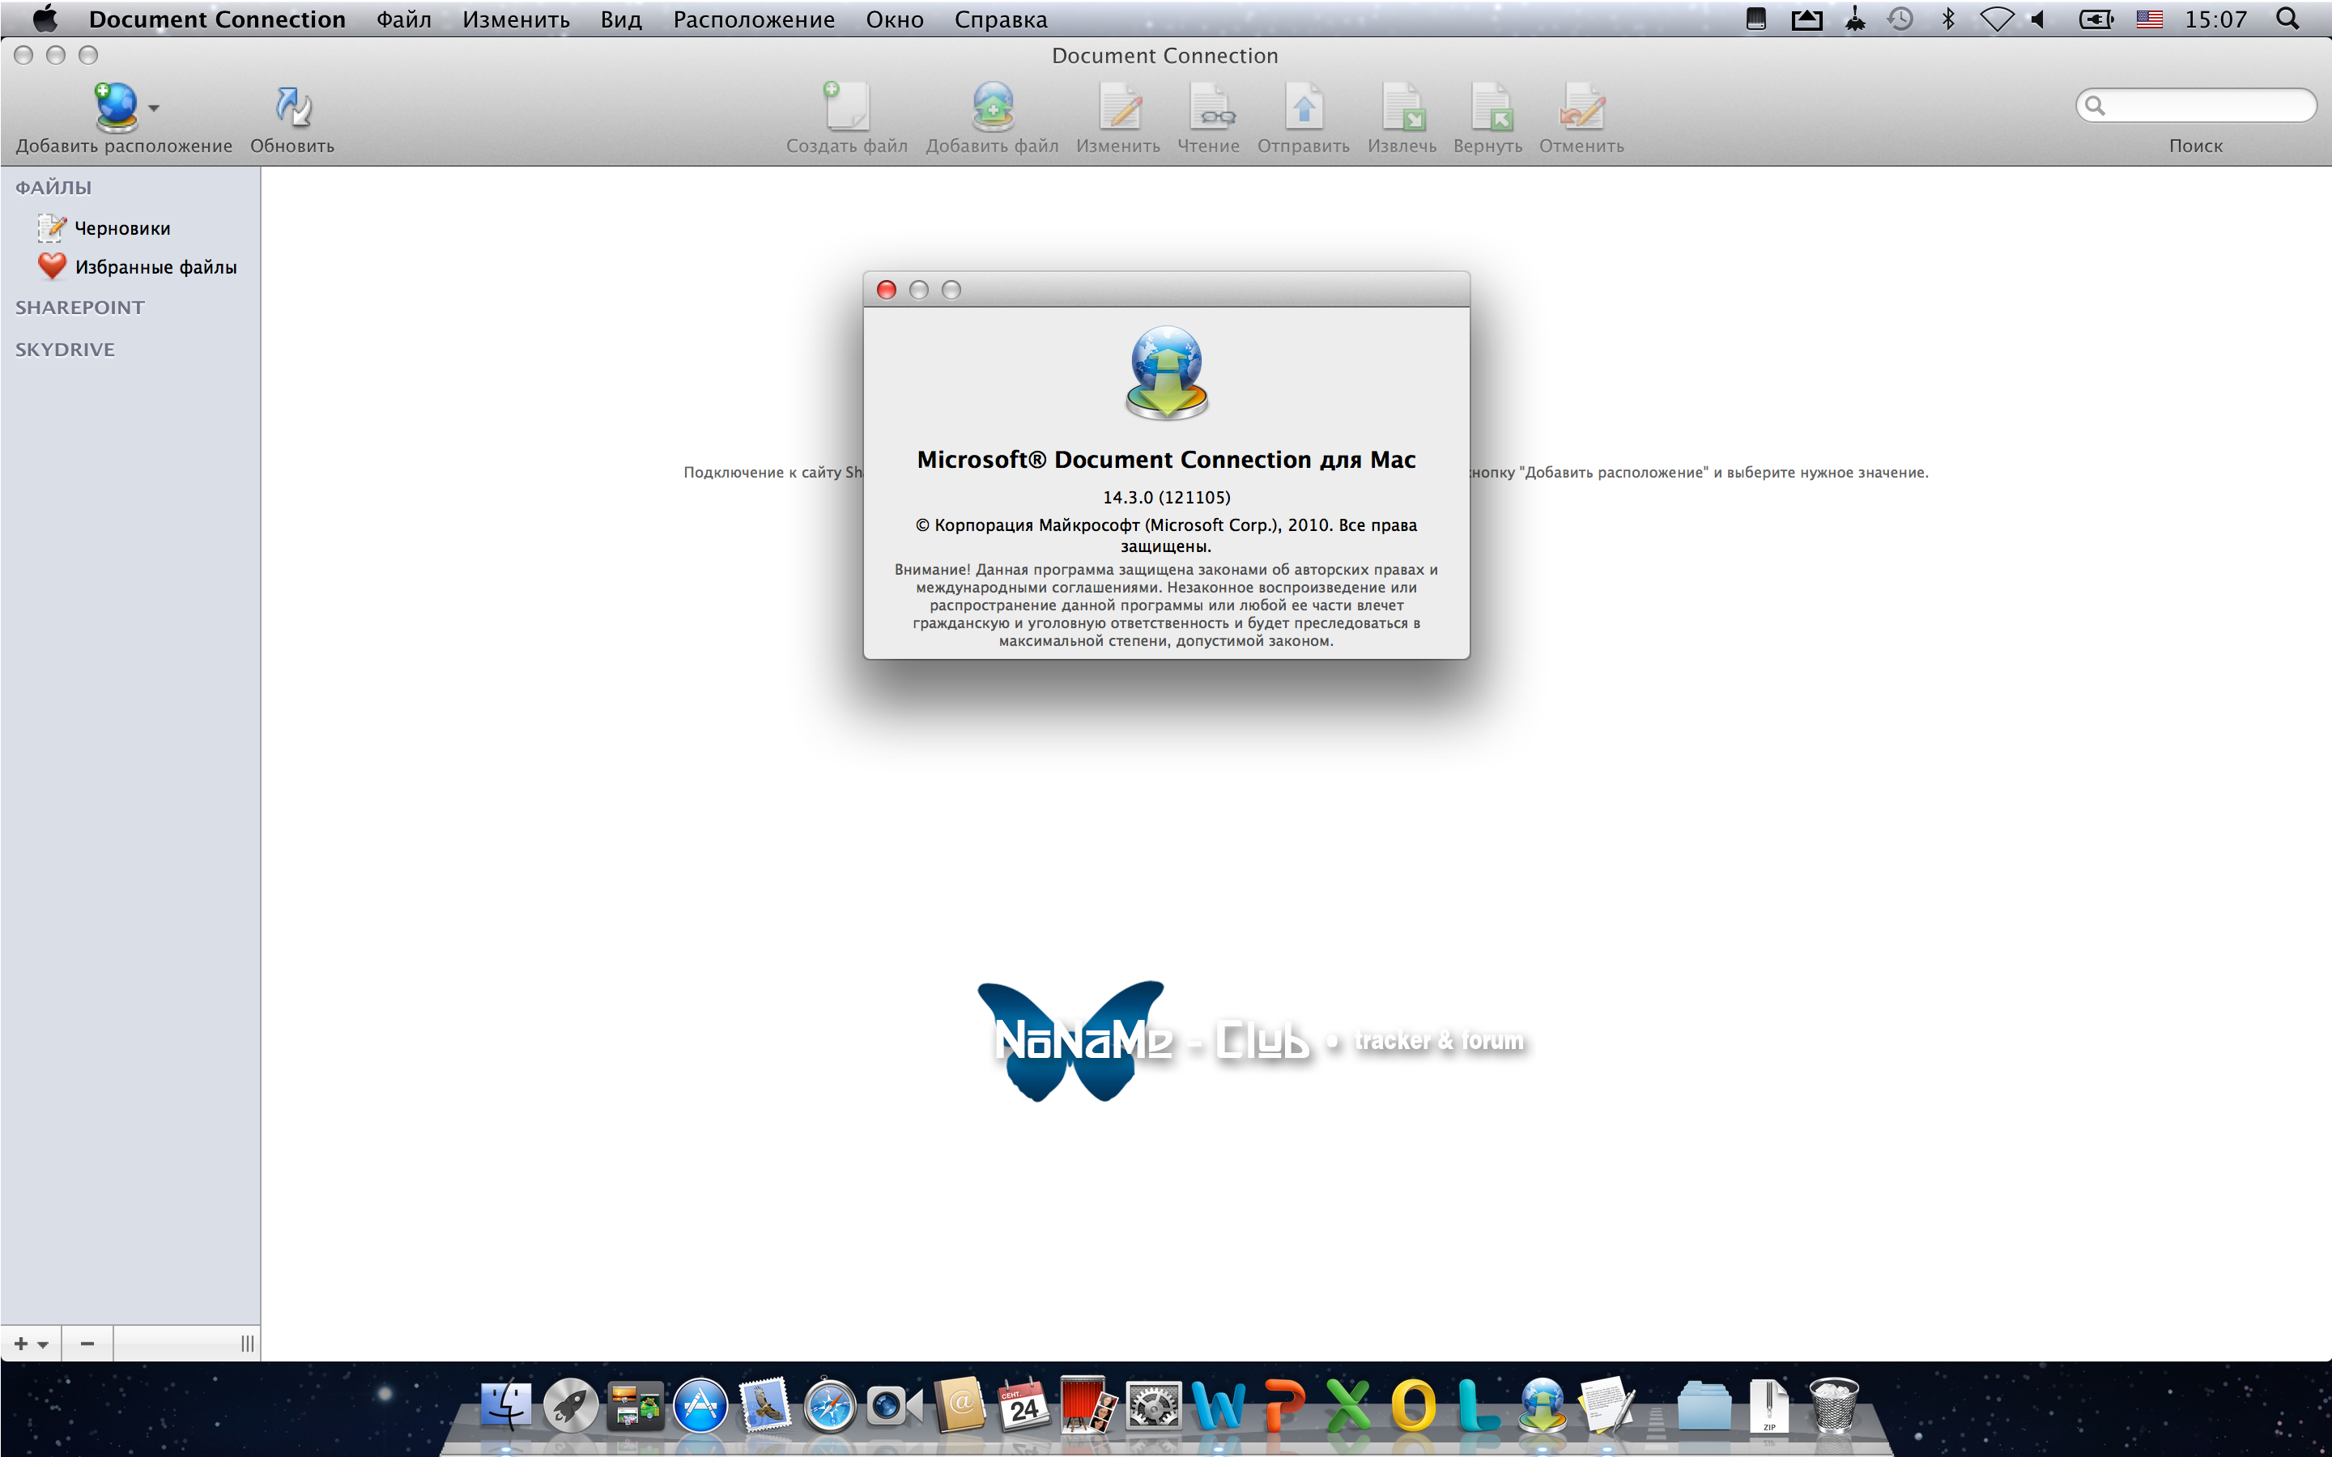This screenshot has width=2332, height=1457.
Task: Open Finder from the Dock
Action: tap(506, 1406)
